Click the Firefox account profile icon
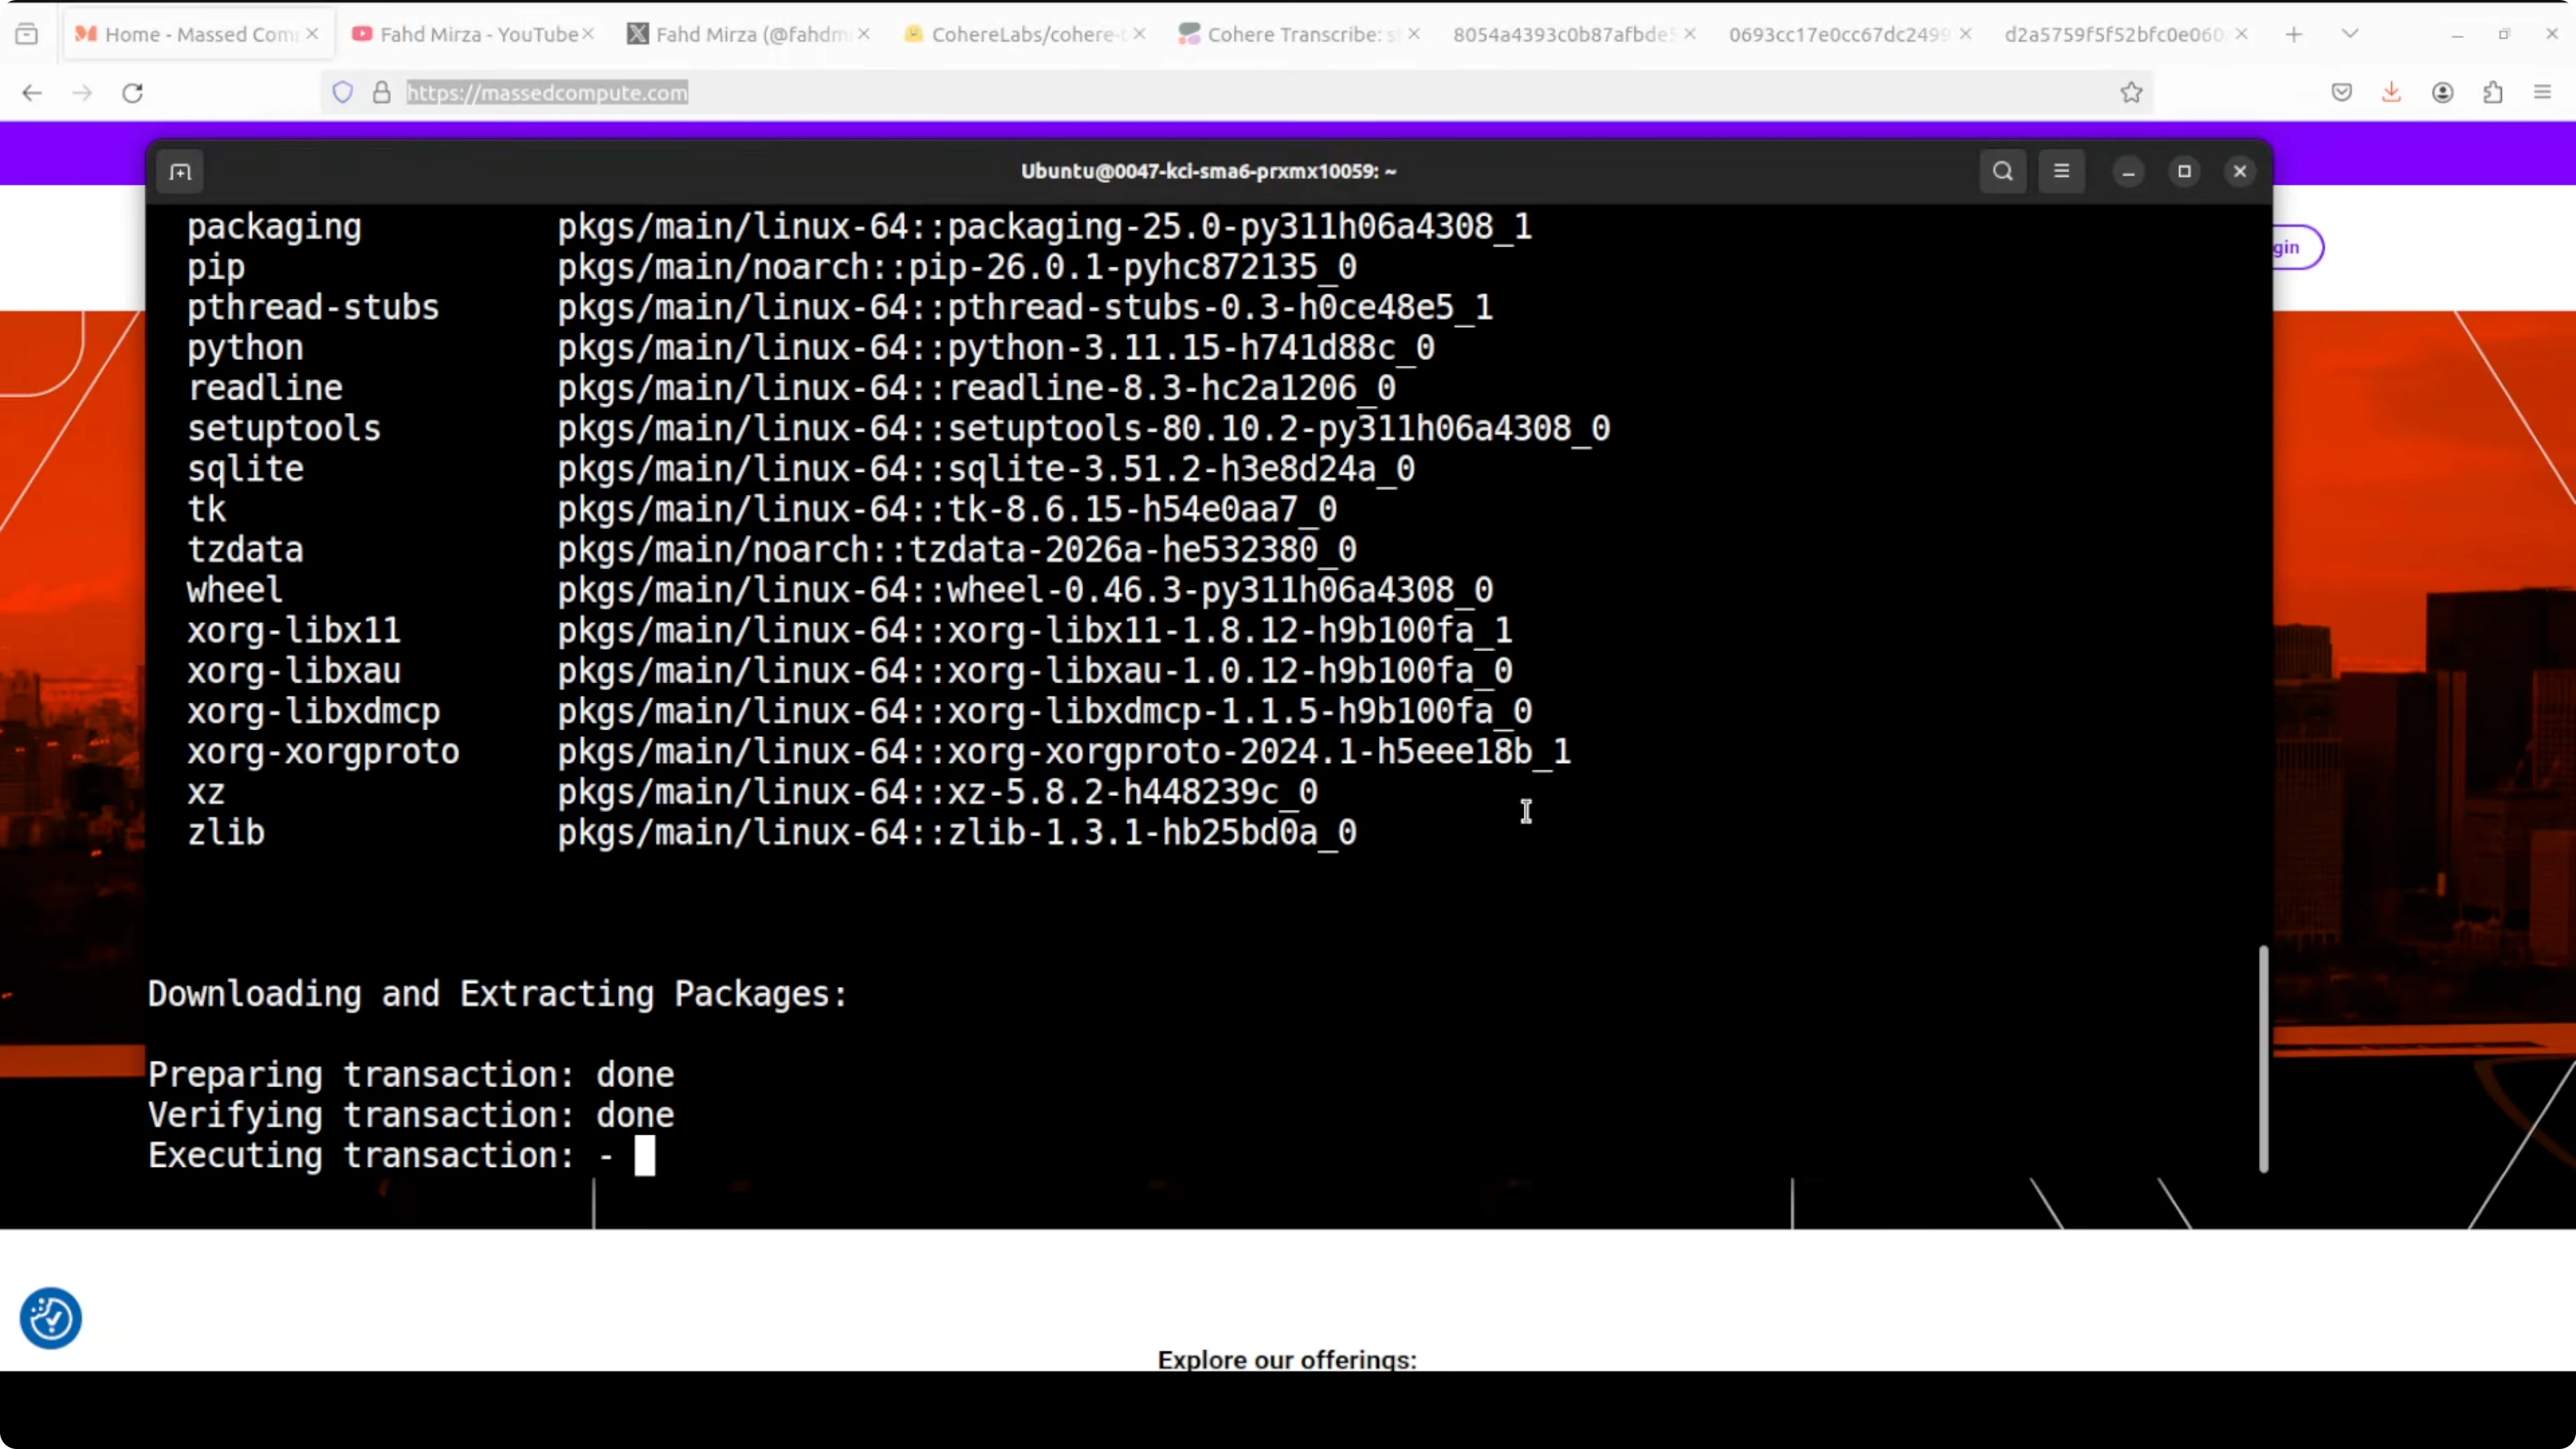The height and width of the screenshot is (1449, 2576). [x=2442, y=93]
